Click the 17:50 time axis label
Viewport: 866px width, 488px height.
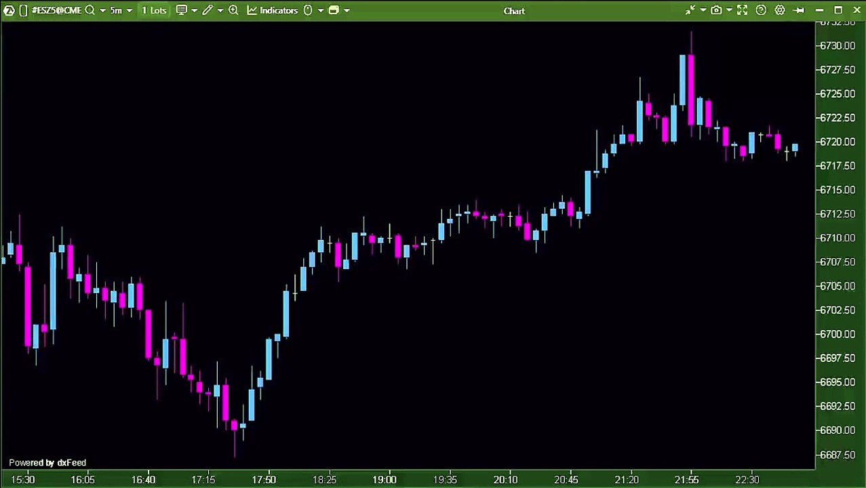click(264, 480)
